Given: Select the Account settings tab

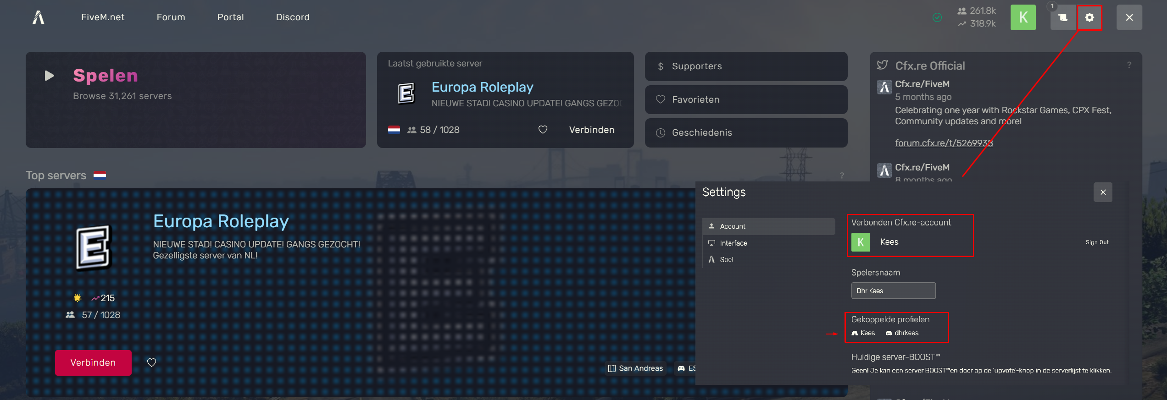Looking at the screenshot, I should pos(768,226).
